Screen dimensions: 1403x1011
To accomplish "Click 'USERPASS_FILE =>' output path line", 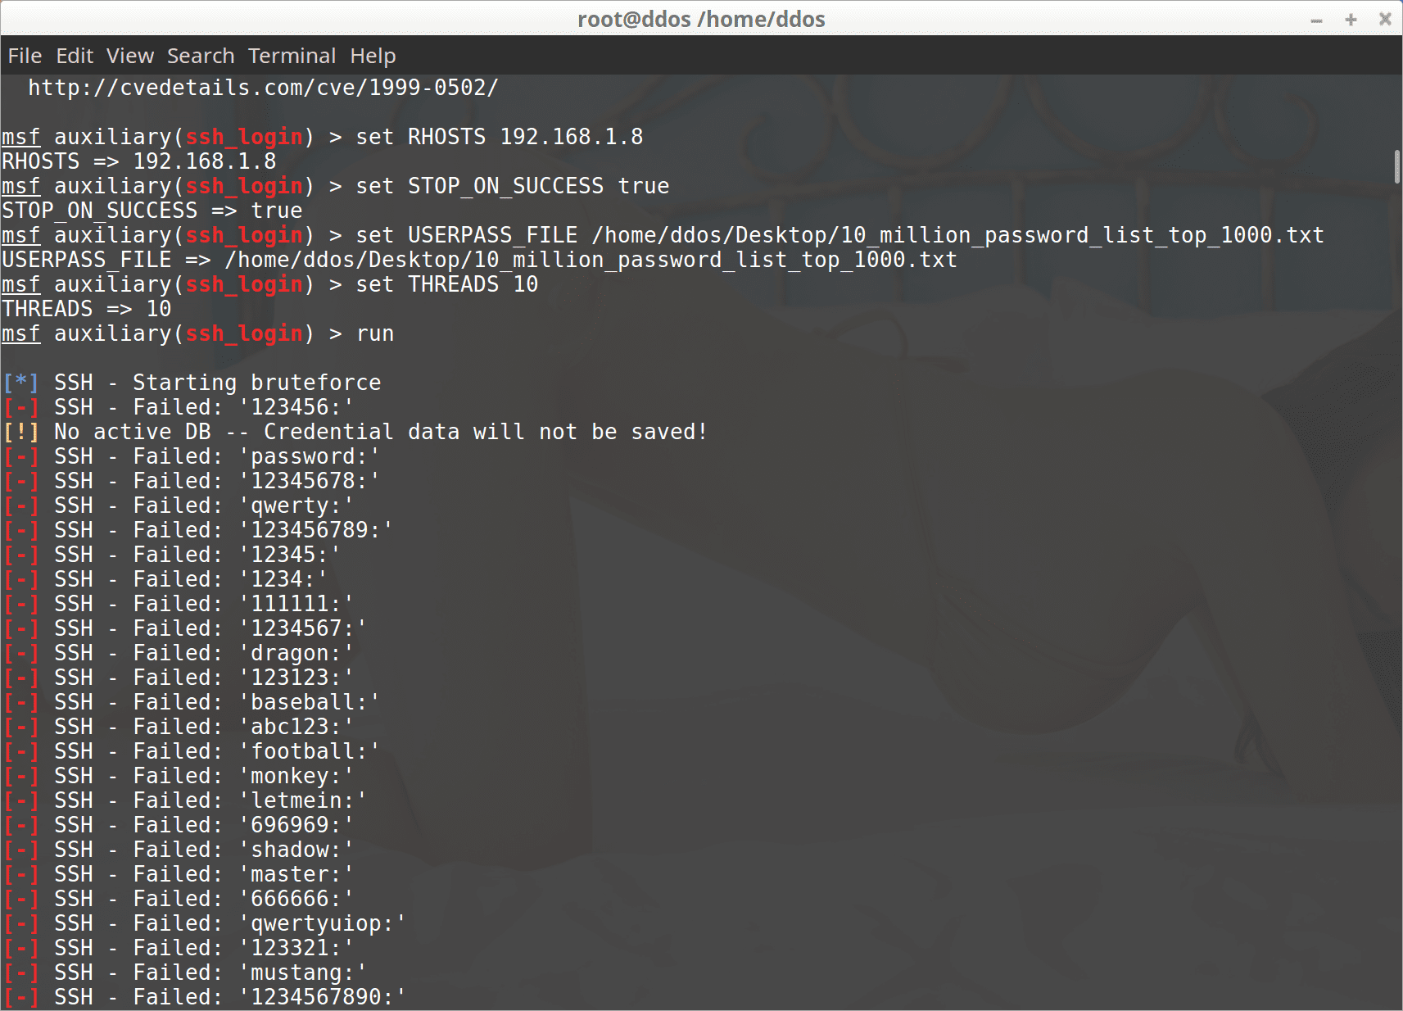I will [479, 260].
